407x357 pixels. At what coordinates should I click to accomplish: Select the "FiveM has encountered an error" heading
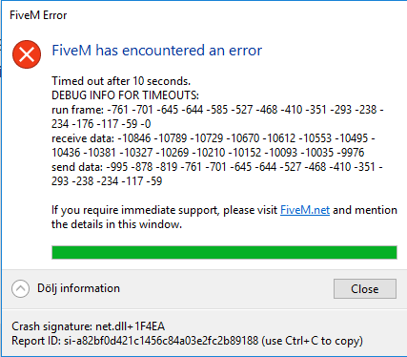click(157, 51)
